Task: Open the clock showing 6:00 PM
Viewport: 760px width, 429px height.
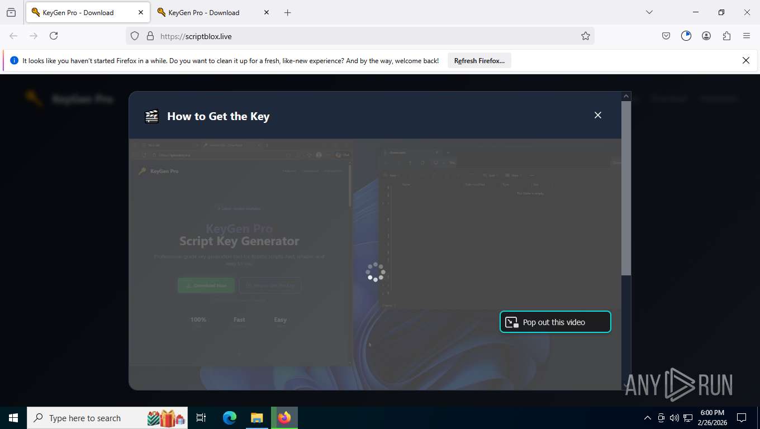Action: click(712, 418)
